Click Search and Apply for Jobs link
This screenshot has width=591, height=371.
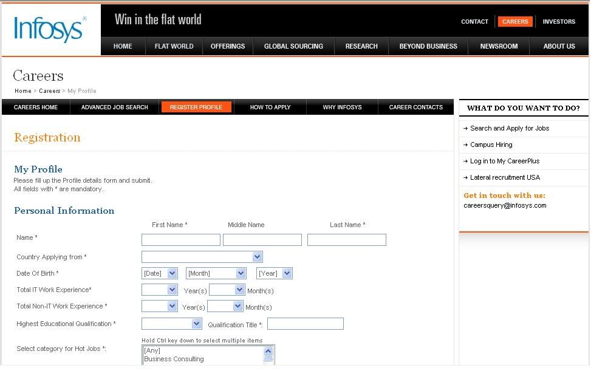(x=510, y=129)
